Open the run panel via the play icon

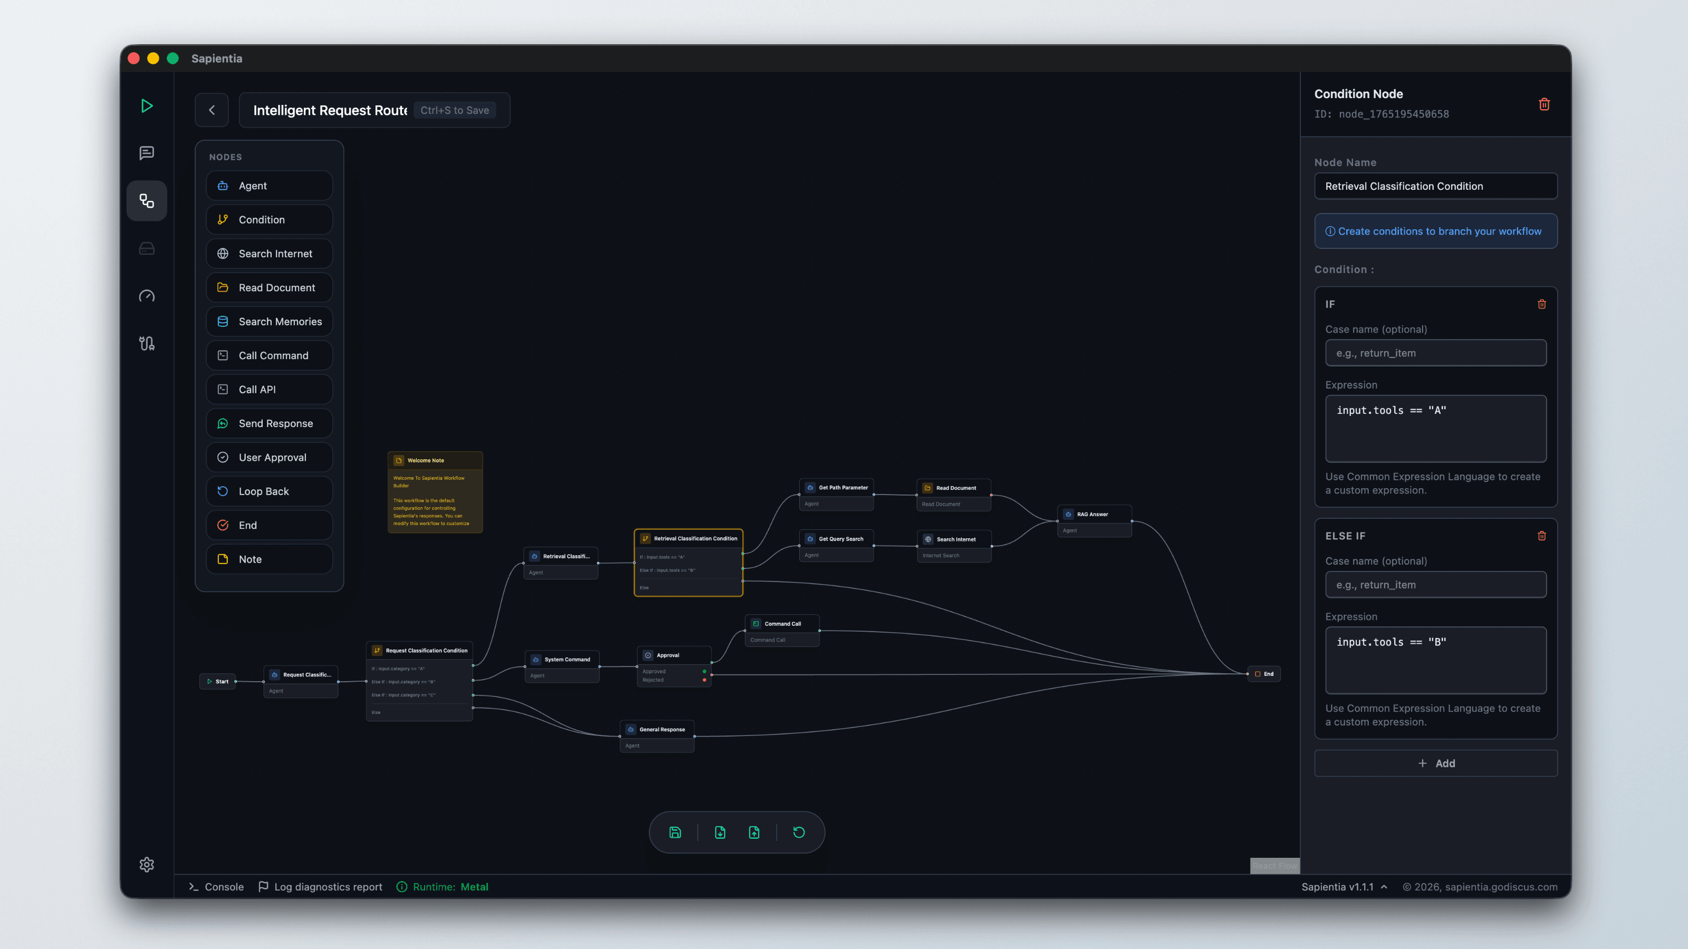click(x=147, y=105)
